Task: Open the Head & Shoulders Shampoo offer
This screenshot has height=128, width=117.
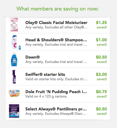Action: point(56,40)
